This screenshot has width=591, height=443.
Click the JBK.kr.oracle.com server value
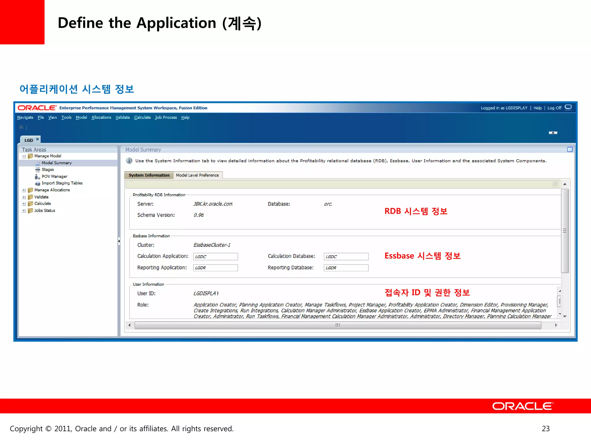point(213,204)
